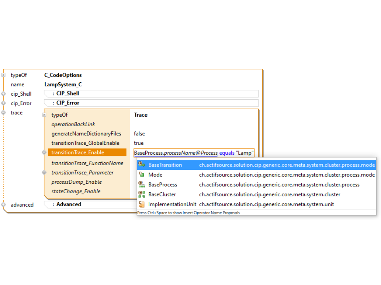Select the processDump_Enable property label
The image size is (381, 285).
[77, 182]
